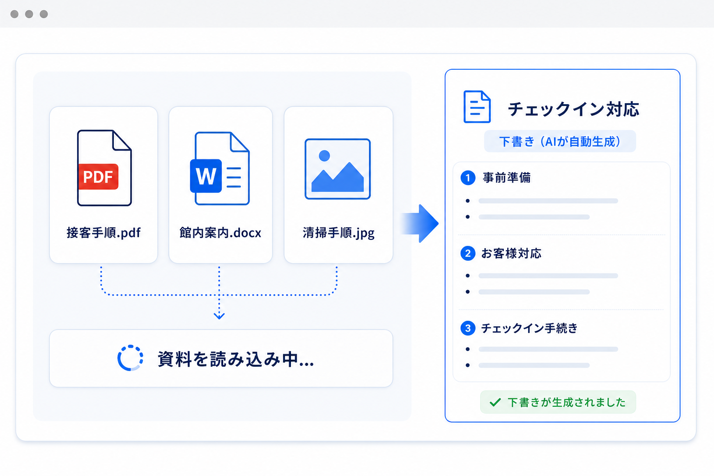Screen dimensions: 714x476
Task: Select the 清掃手順.jpg file name
Action: tap(338, 232)
